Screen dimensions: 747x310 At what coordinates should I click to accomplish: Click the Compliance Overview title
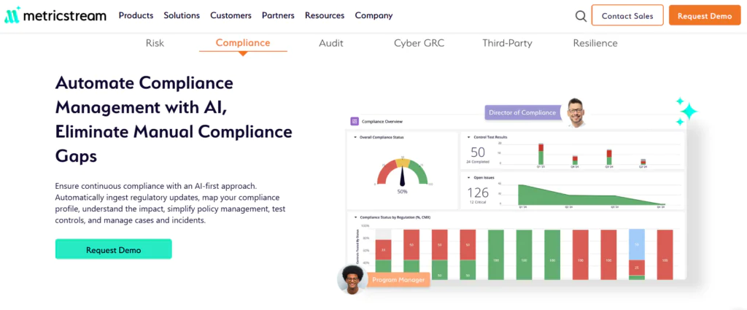coord(382,121)
